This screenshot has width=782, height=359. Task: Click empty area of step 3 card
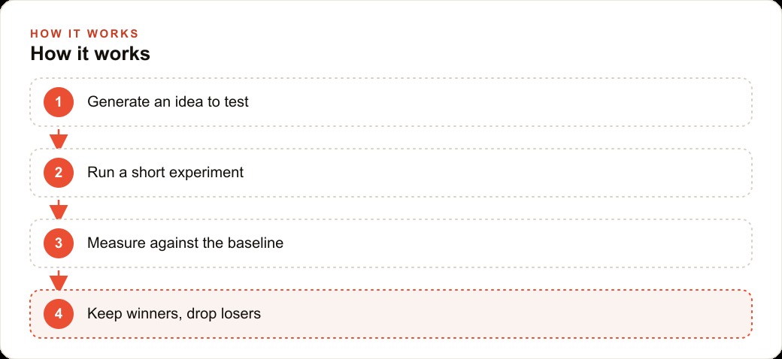[x=499, y=243]
